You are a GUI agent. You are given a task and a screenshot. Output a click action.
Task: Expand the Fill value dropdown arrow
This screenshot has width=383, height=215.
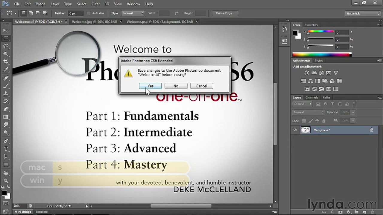click(x=353, y=121)
